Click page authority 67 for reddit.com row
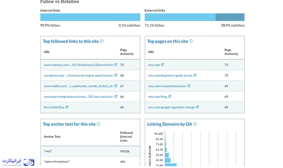The height and width of the screenshot is (168, 283). pyautogui.click(x=122, y=86)
